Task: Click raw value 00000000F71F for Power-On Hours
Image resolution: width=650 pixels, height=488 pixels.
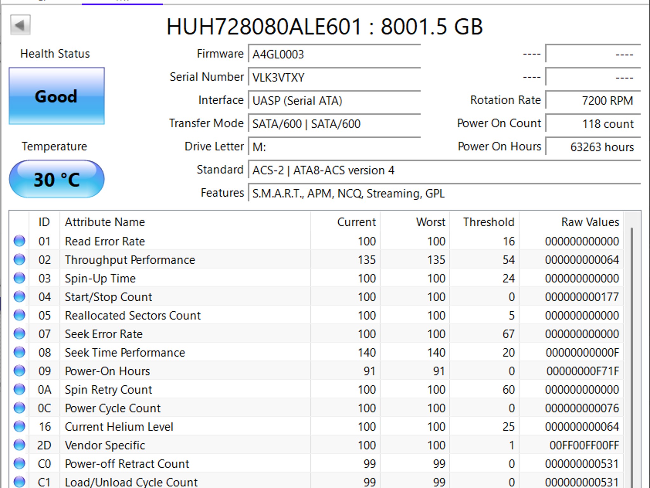Action: click(583, 371)
